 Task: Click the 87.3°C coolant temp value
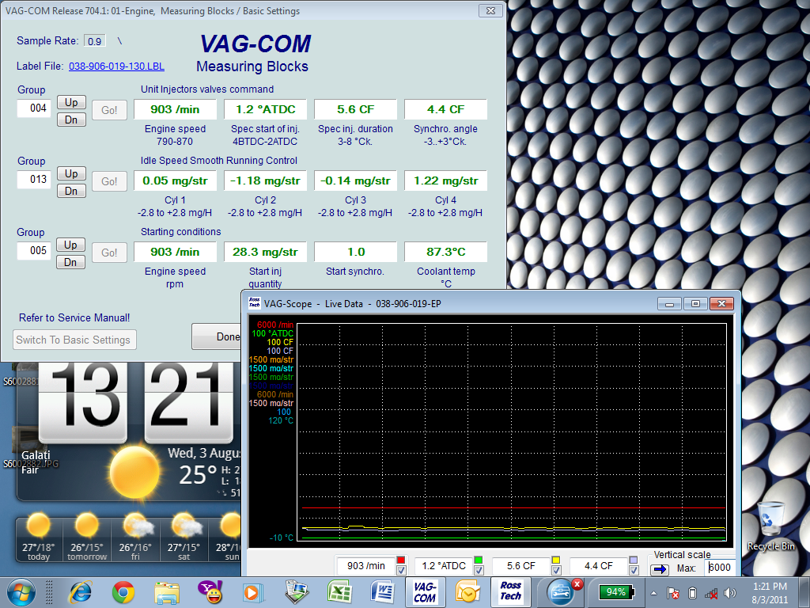point(446,252)
